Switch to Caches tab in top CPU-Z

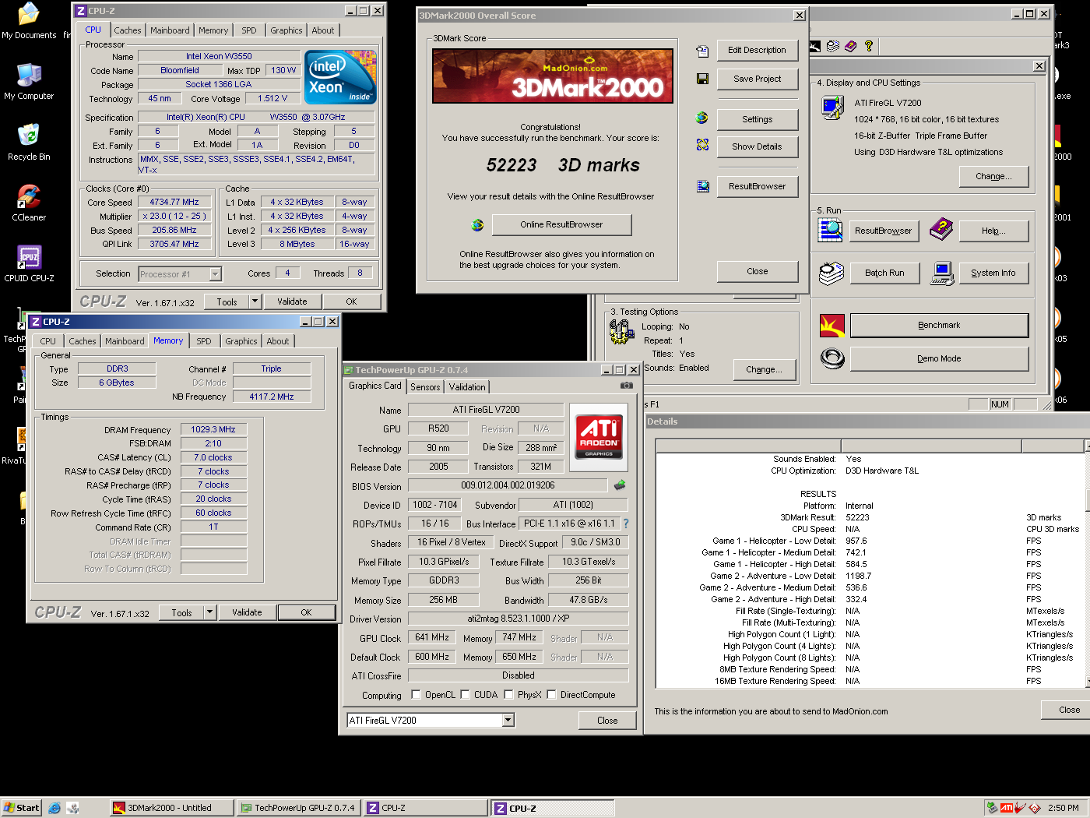point(128,30)
